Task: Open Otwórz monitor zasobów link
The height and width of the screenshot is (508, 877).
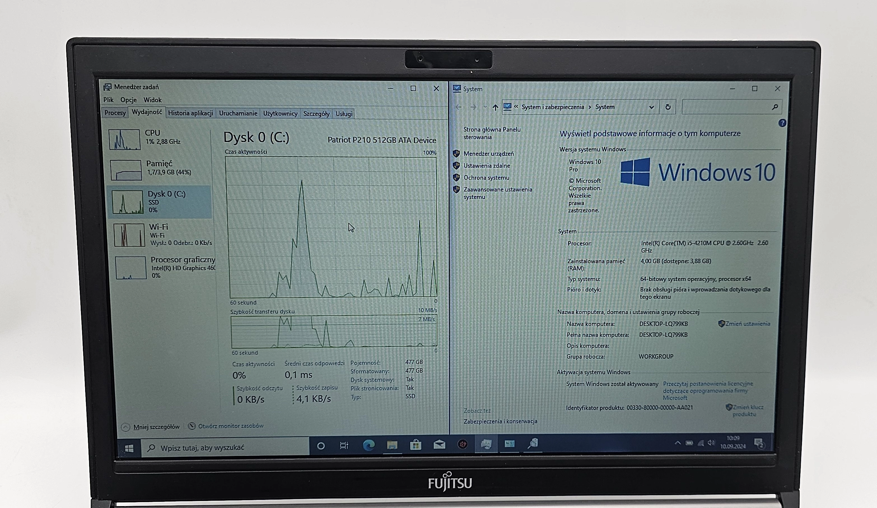Action: (x=226, y=426)
